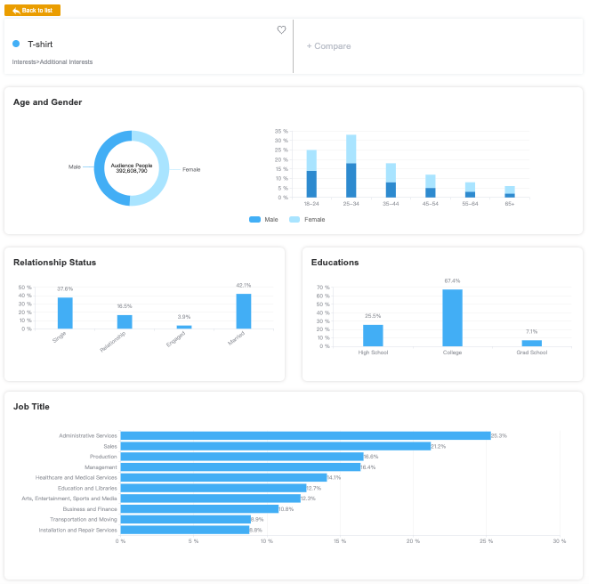Click the Healthcare and Medical Services bar
Viewport: 589px width, 584px height.
223,477
